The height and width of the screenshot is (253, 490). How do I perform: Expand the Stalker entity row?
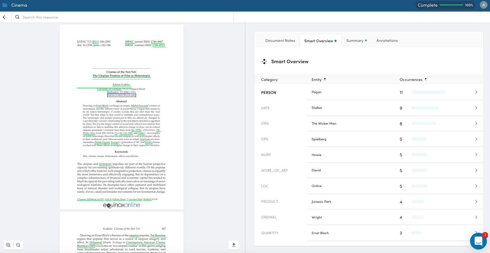pyautogui.click(x=476, y=108)
